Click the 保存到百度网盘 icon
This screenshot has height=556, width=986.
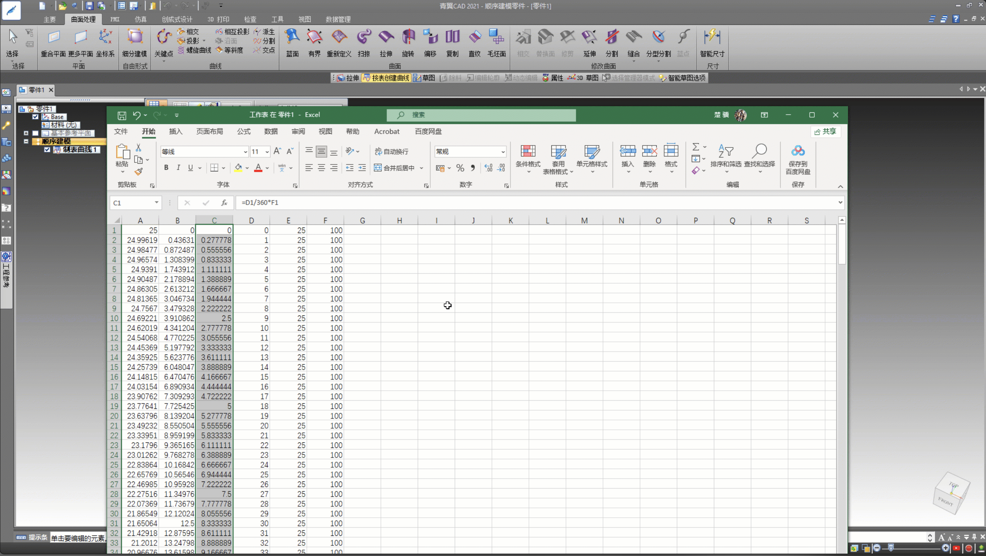point(798,159)
